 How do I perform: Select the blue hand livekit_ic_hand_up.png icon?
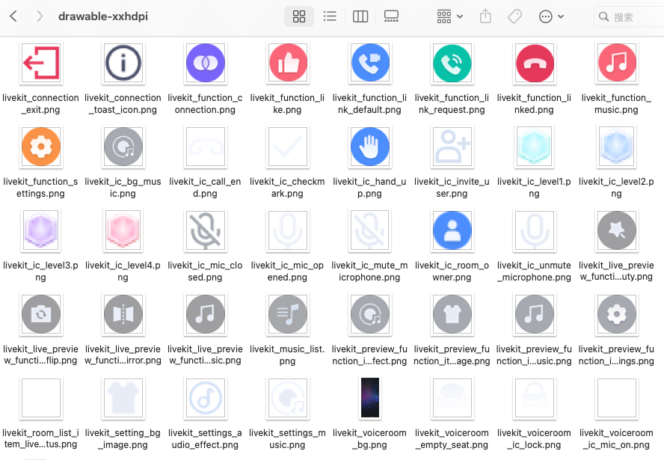coord(369,147)
